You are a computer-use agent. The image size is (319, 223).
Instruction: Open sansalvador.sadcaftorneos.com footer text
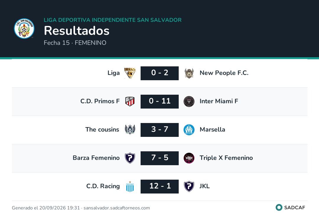point(117,208)
